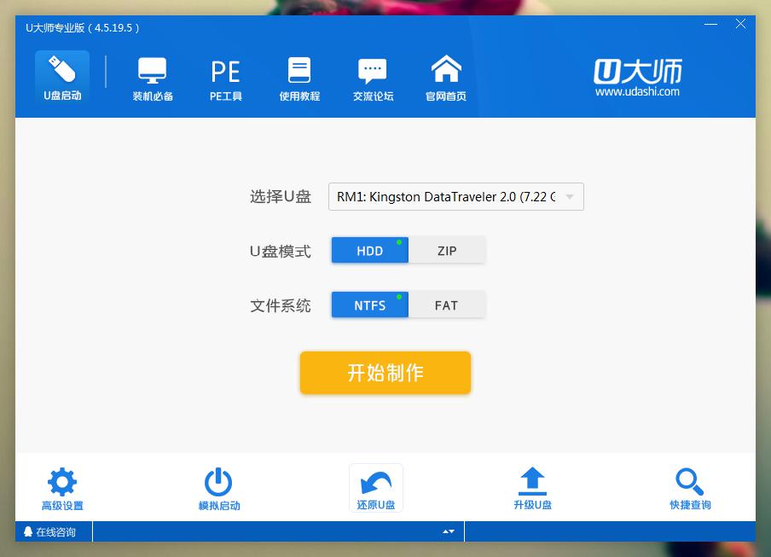This screenshot has height=557, width=771.
Task: Launch 模拟启动 boot simulation
Action: click(217, 487)
